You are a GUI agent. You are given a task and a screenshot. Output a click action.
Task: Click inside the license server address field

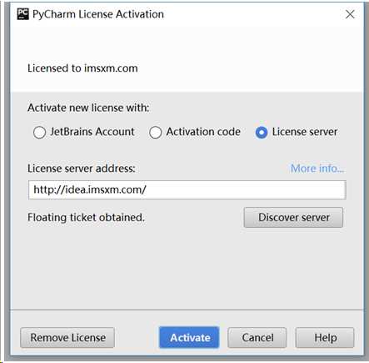(x=187, y=189)
